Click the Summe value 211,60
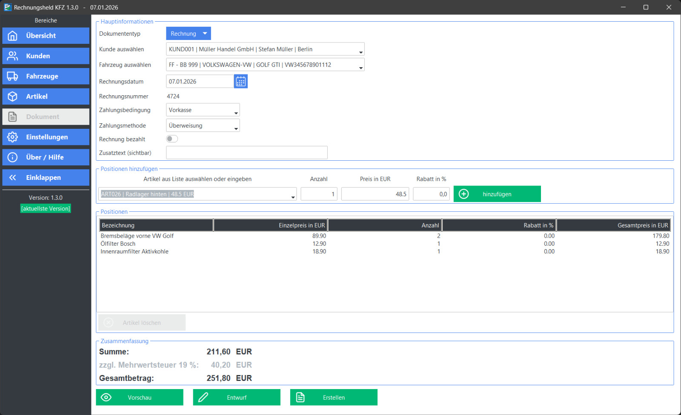The height and width of the screenshot is (415, 681). 218,352
